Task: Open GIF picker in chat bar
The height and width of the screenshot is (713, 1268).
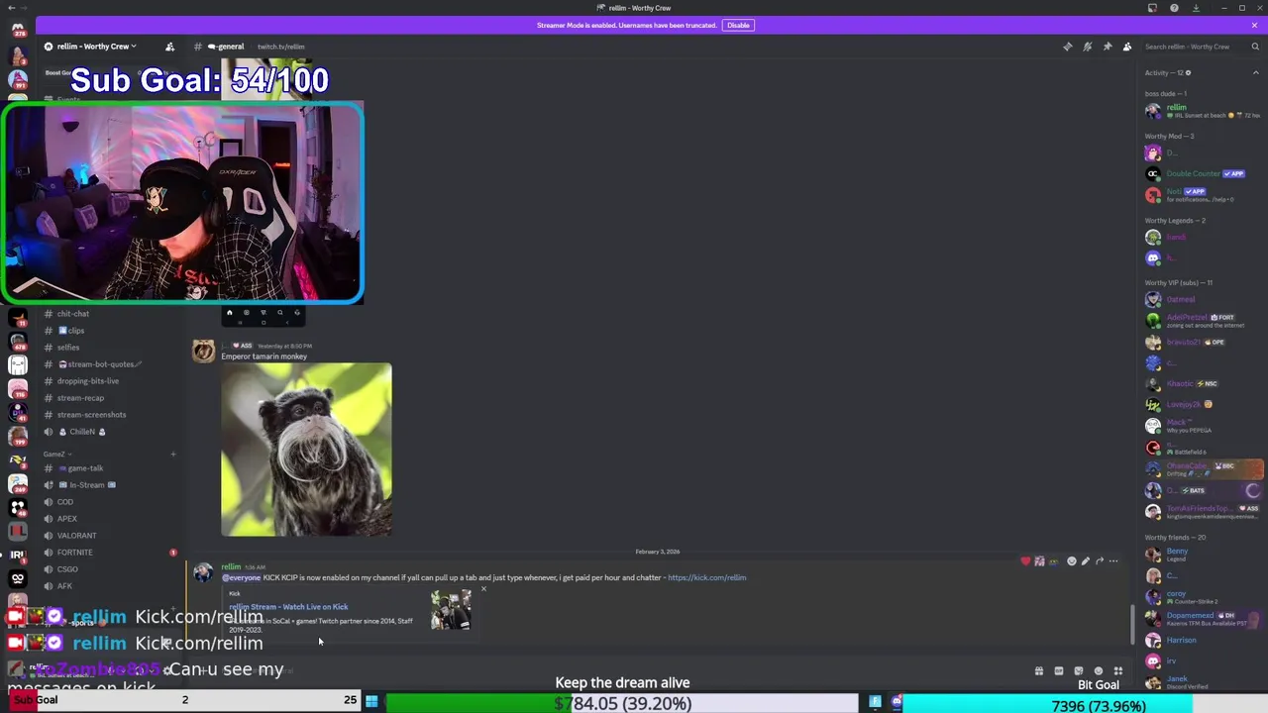Action: click(1059, 671)
